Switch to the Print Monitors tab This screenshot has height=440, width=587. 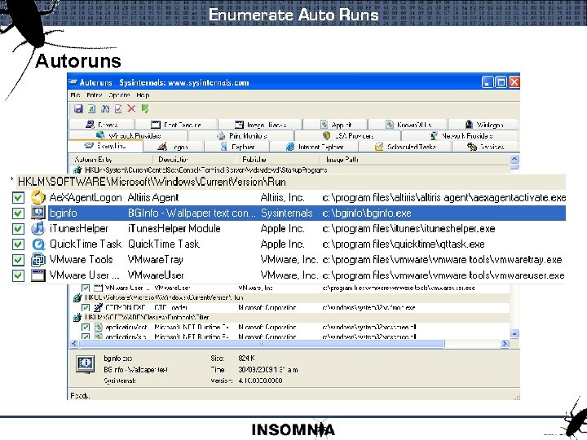(x=241, y=135)
